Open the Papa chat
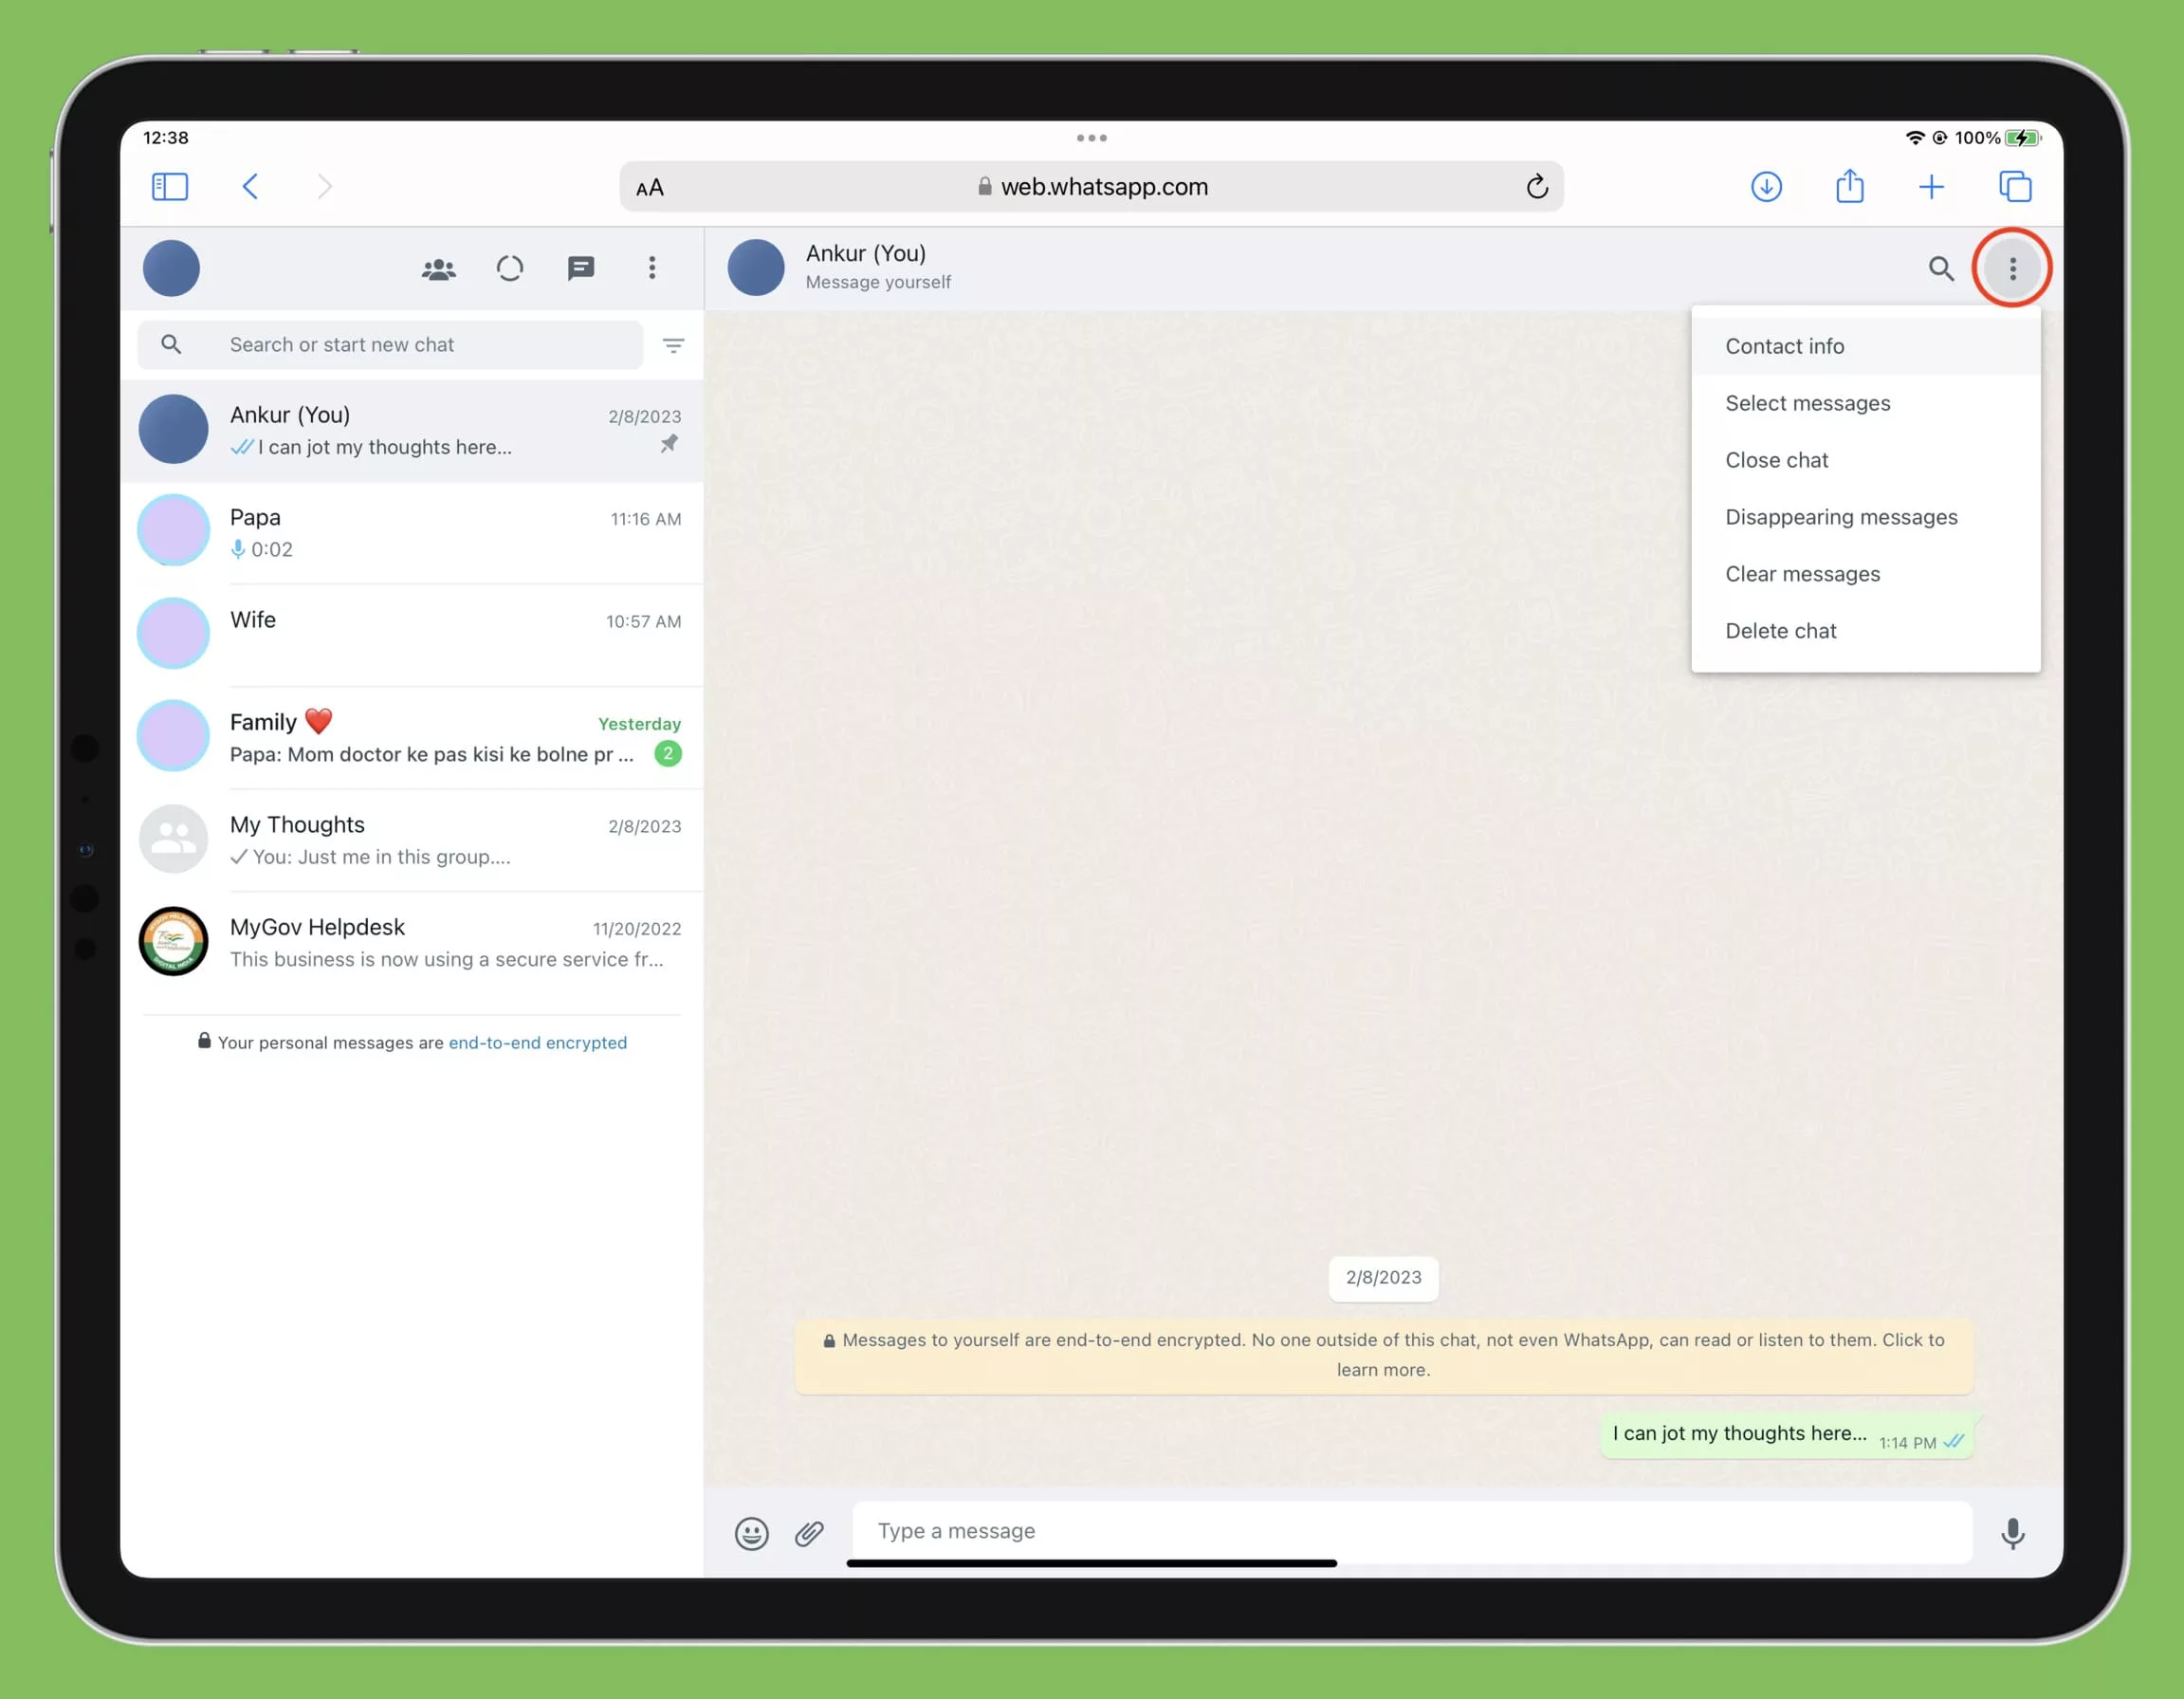 (412, 532)
